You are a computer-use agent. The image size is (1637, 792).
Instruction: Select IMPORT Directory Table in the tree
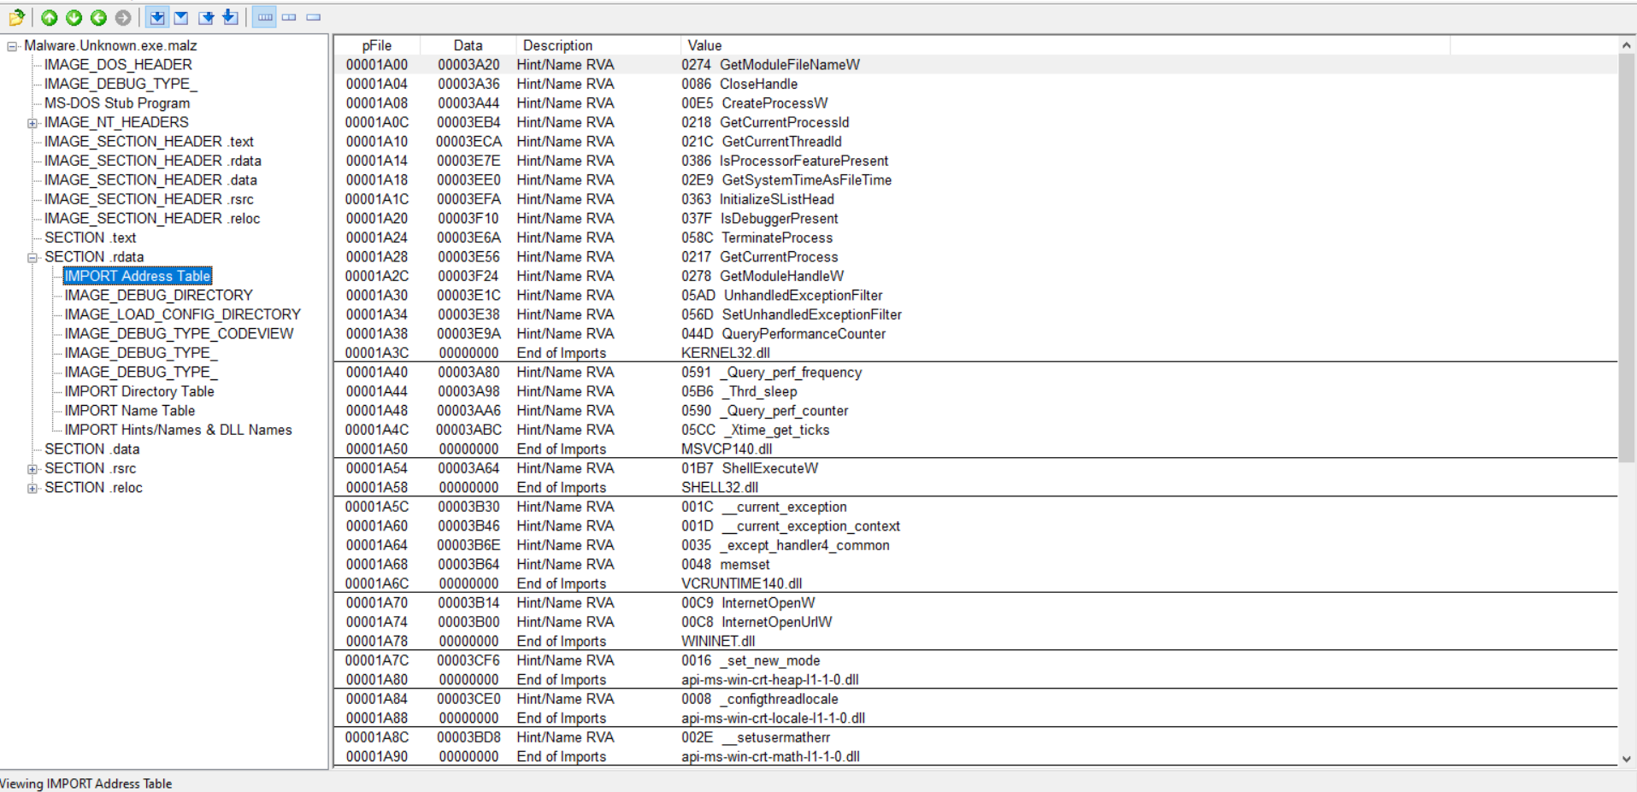point(139,391)
